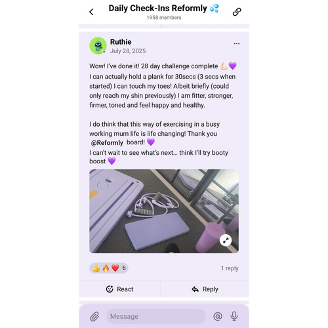View the 1958 members list

pos(164,18)
